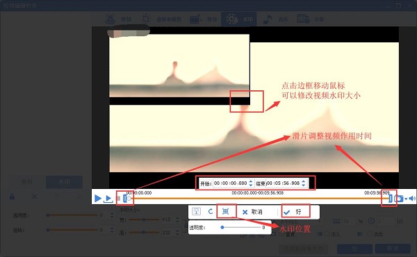Click the snapshot camera icon

pyautogui.click(x=399, y=199)
